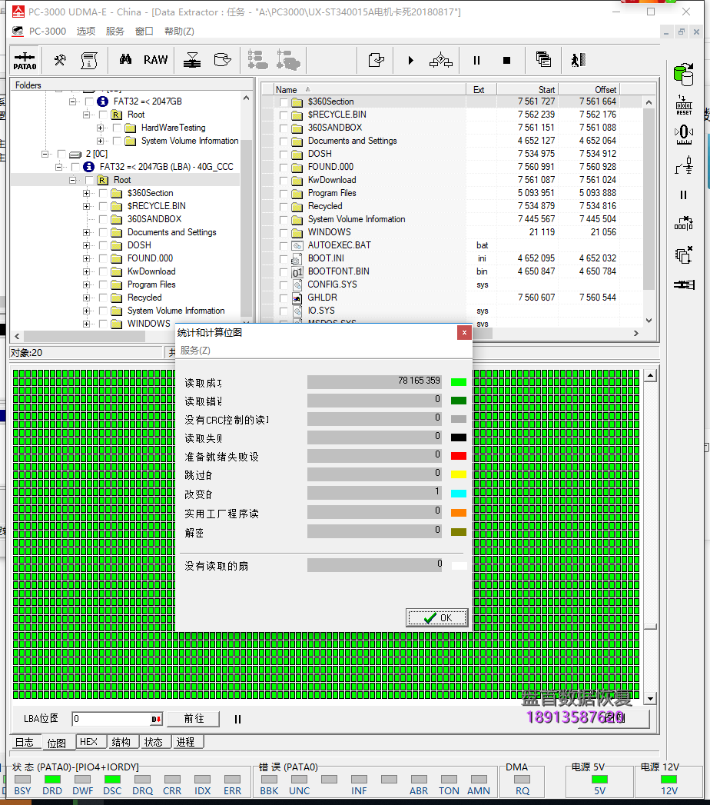The width and height of the screenshot is (710, 805).
Task: Click the cyan 改变的 color swatch
Action: click(x=459, y=493)
